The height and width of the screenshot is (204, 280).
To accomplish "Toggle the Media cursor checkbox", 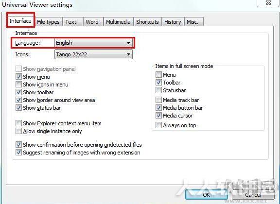I will [x=158, y=116].
